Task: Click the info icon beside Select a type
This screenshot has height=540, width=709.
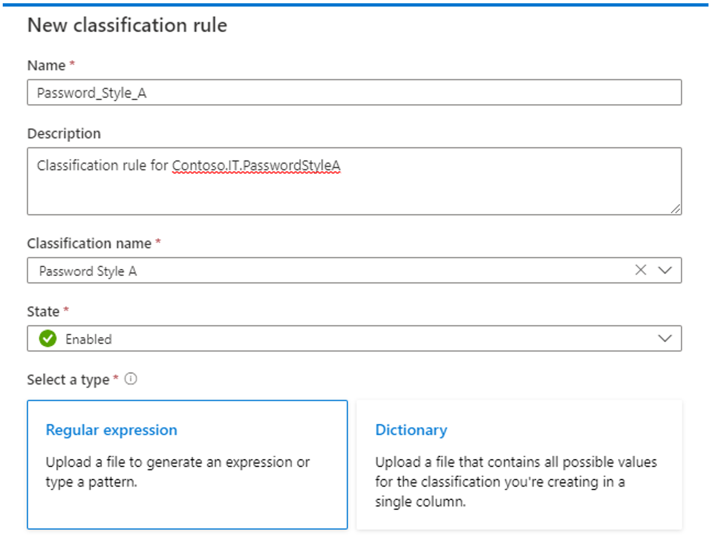Action: tap(131, 379)
